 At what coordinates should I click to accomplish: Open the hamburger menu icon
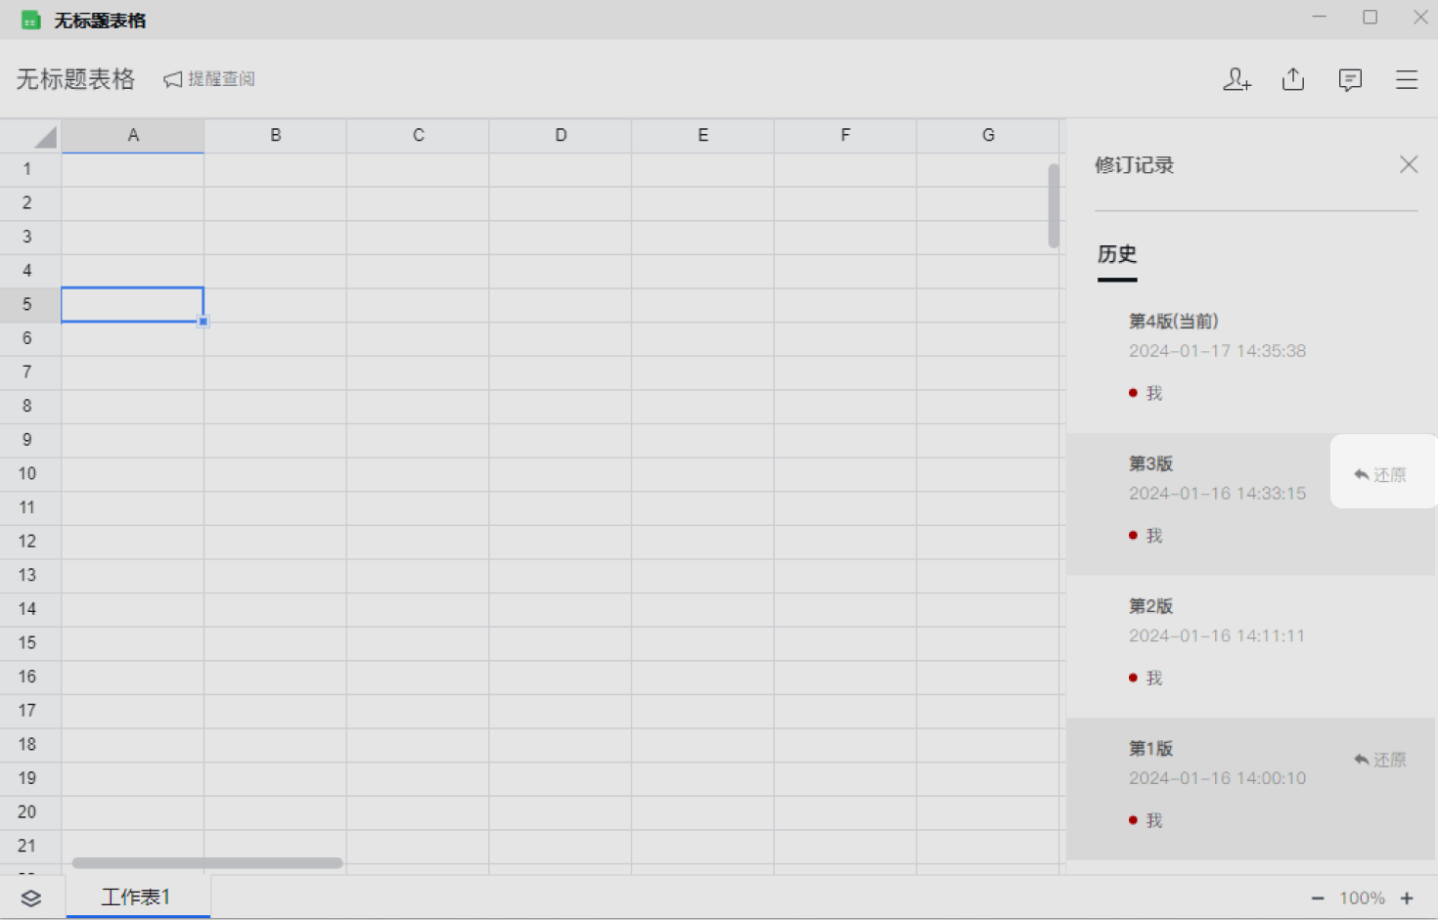(1407, 80)
